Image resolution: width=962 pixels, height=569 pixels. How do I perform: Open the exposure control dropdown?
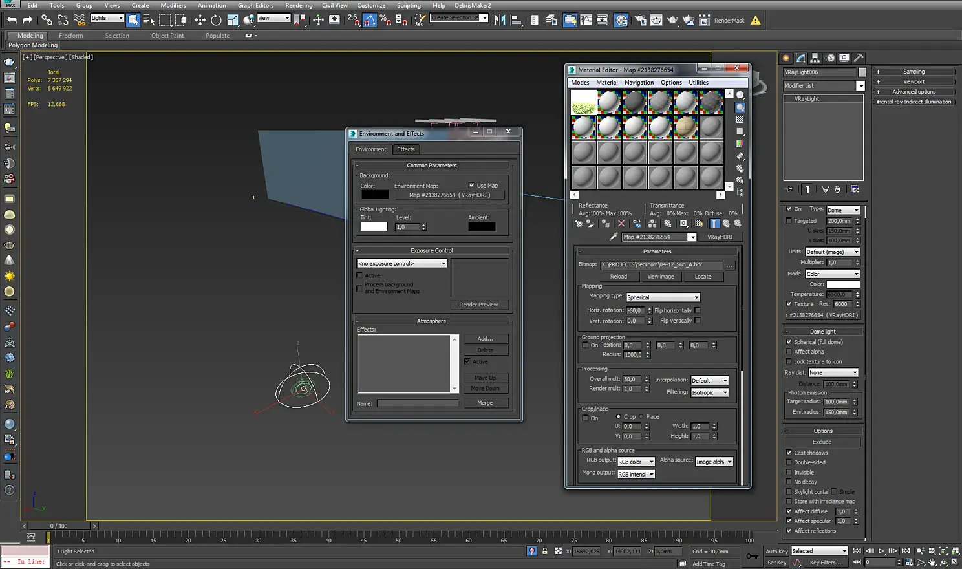[401, 263]
